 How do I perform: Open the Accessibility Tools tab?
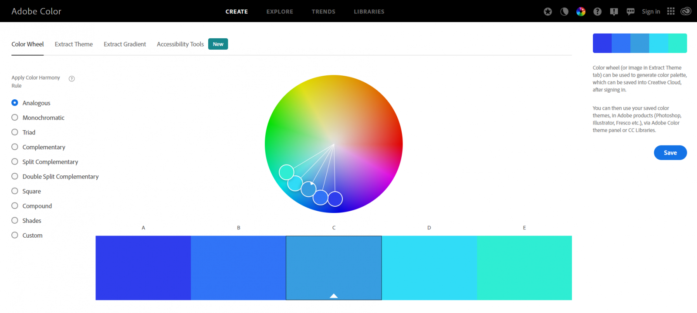point(180,44)
